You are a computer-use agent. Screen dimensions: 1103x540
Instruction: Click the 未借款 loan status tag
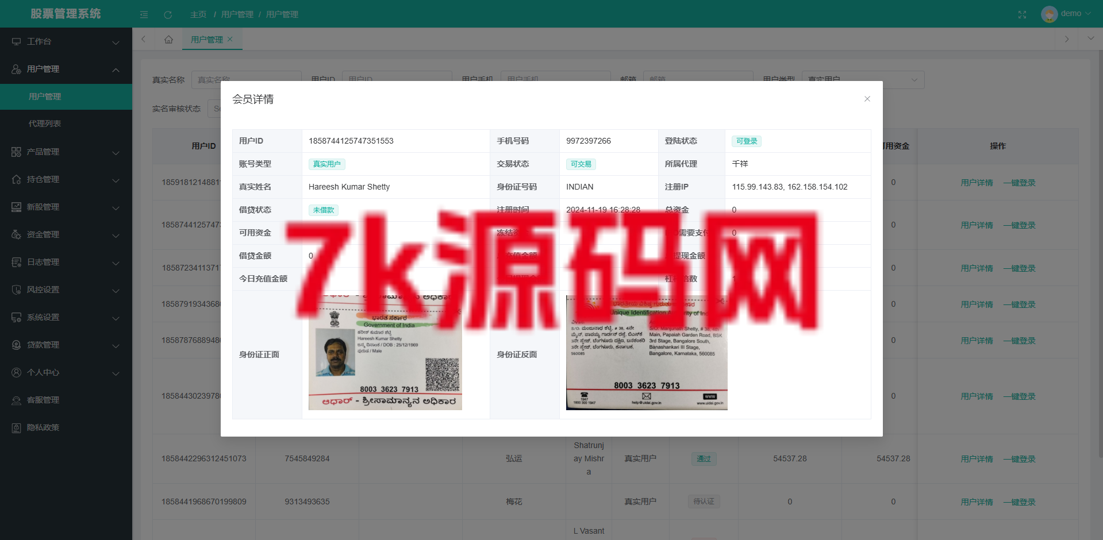click(323, 210)
